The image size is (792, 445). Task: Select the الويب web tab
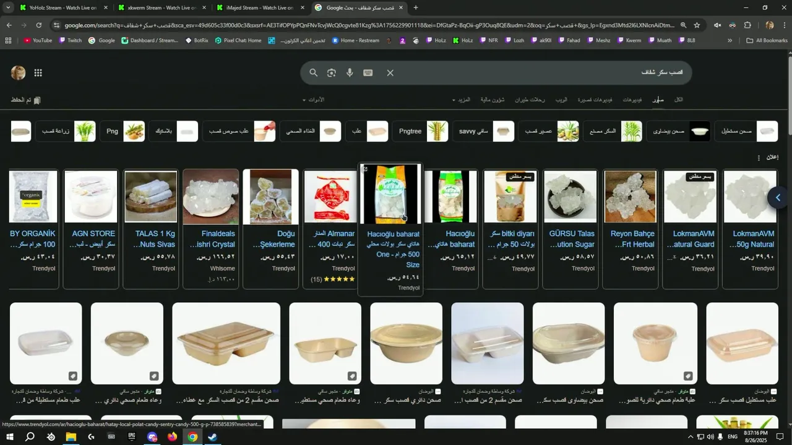click(x=561, y=100)
